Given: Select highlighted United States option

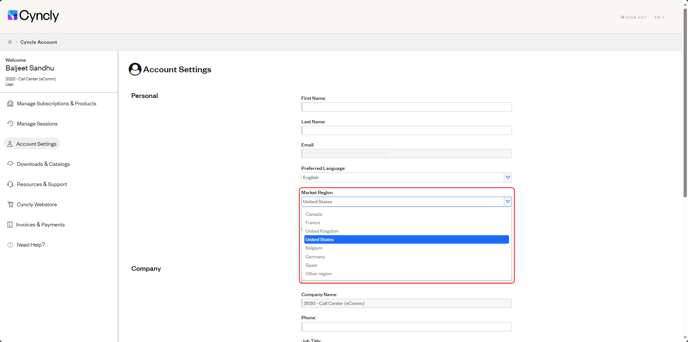Looking at the screenshot, I should tap(406, 239).
